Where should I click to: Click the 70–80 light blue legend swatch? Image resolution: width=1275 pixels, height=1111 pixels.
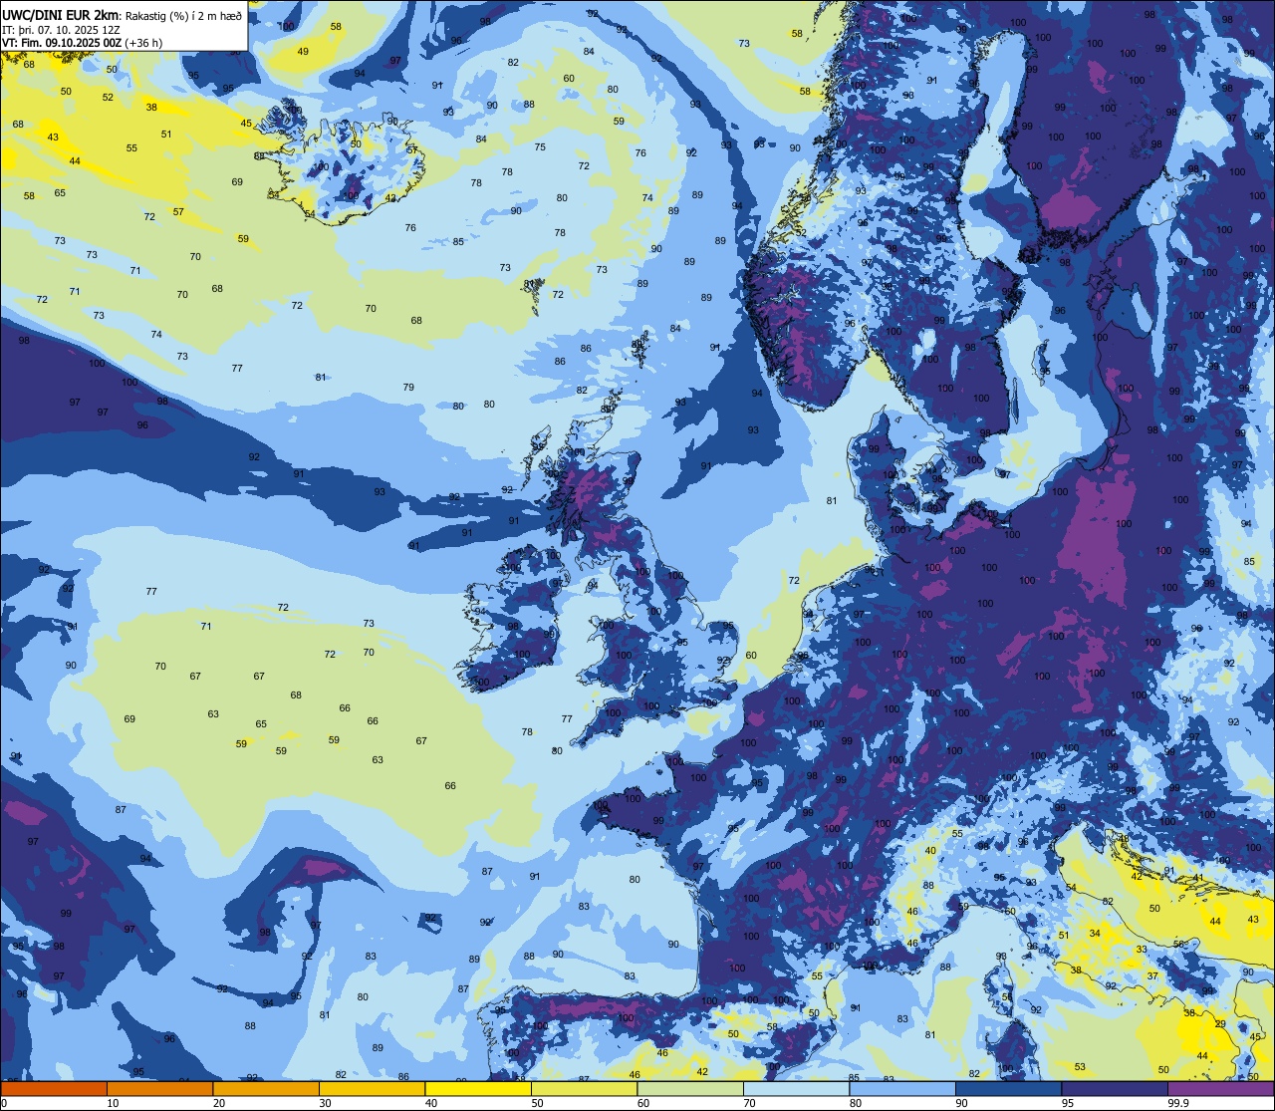click(x=796, y=1088)
